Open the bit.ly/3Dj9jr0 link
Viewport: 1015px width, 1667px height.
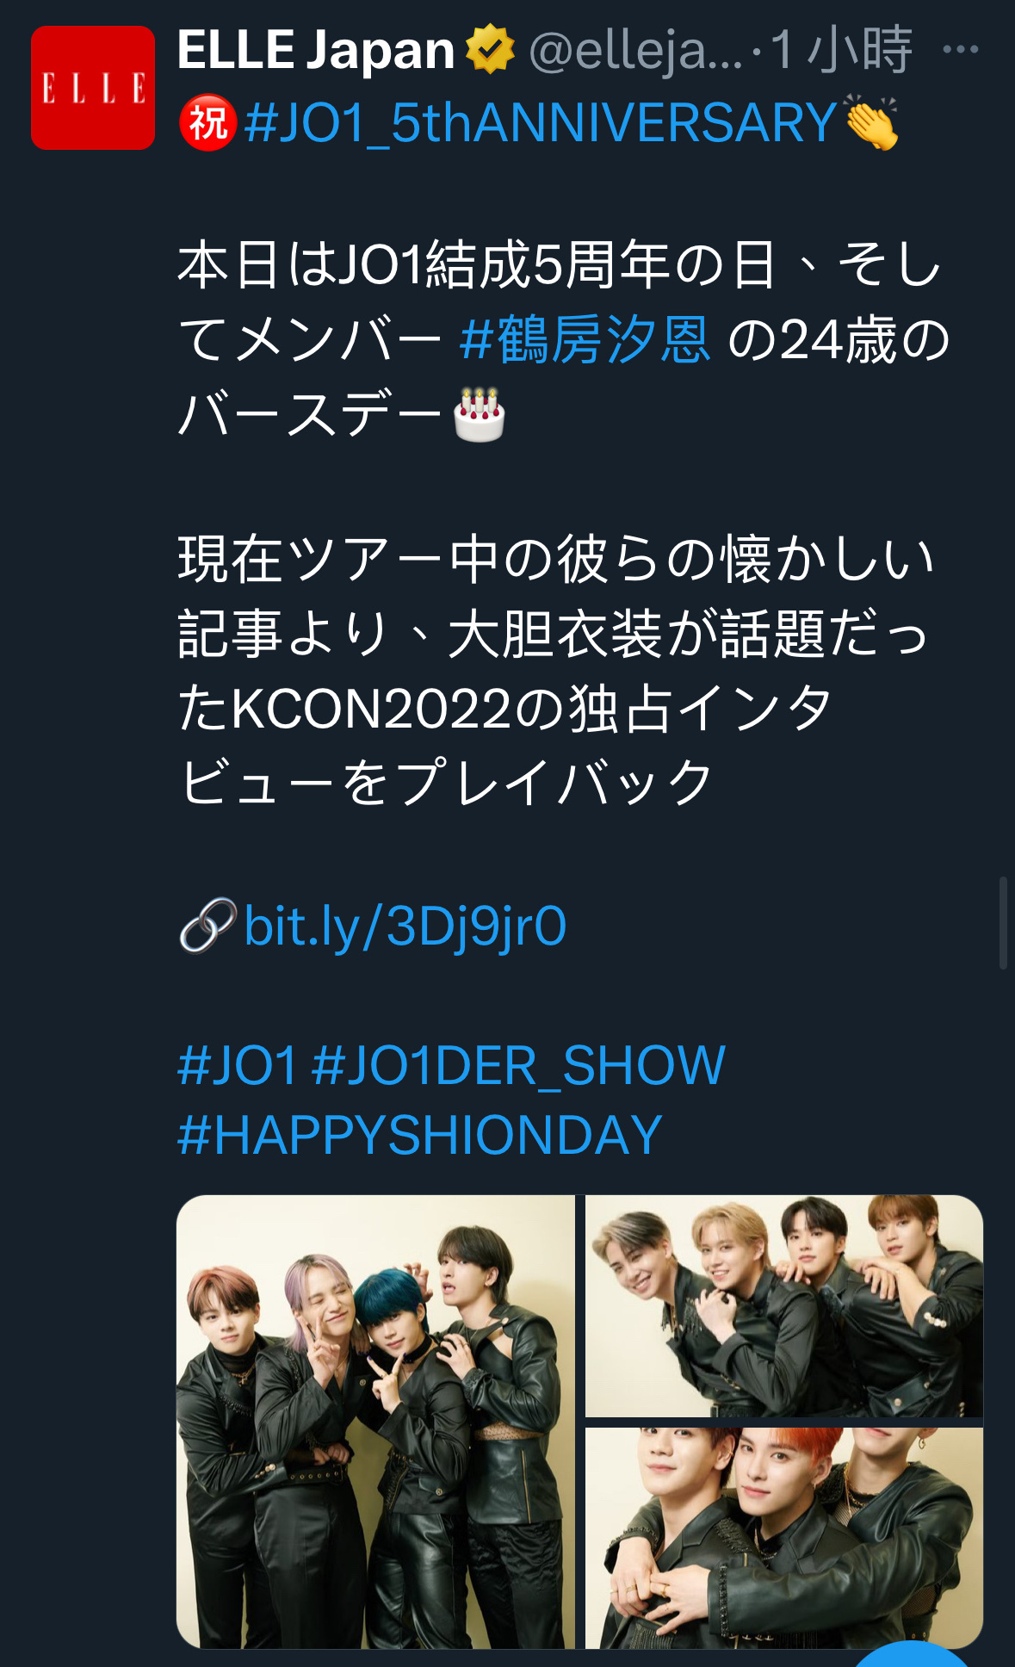405,926
